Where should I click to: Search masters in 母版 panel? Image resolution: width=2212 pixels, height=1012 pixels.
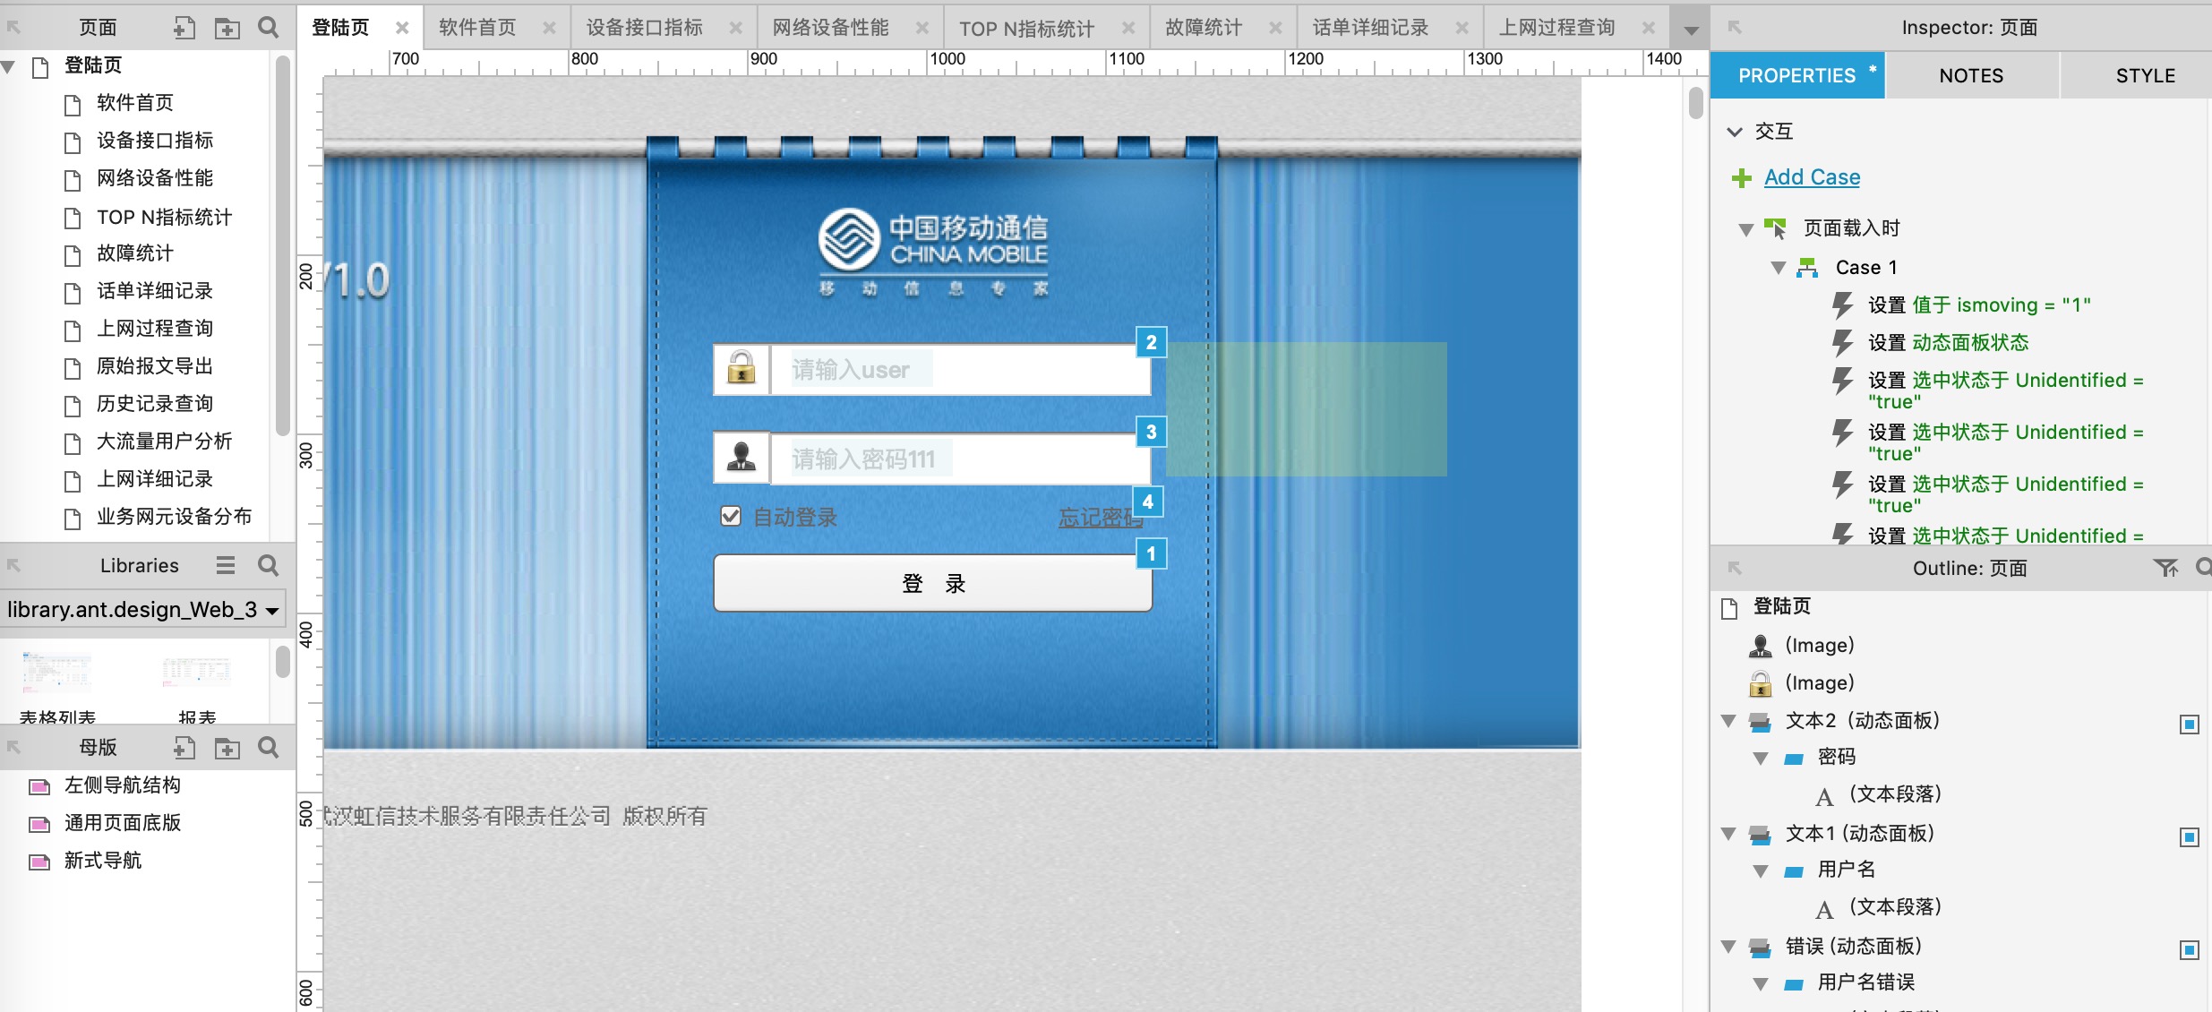tap(268, 748)
